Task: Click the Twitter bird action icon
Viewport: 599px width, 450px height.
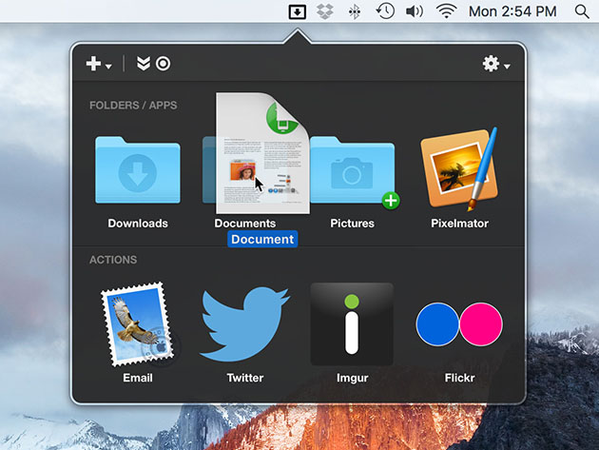Action: coord(245,324)
